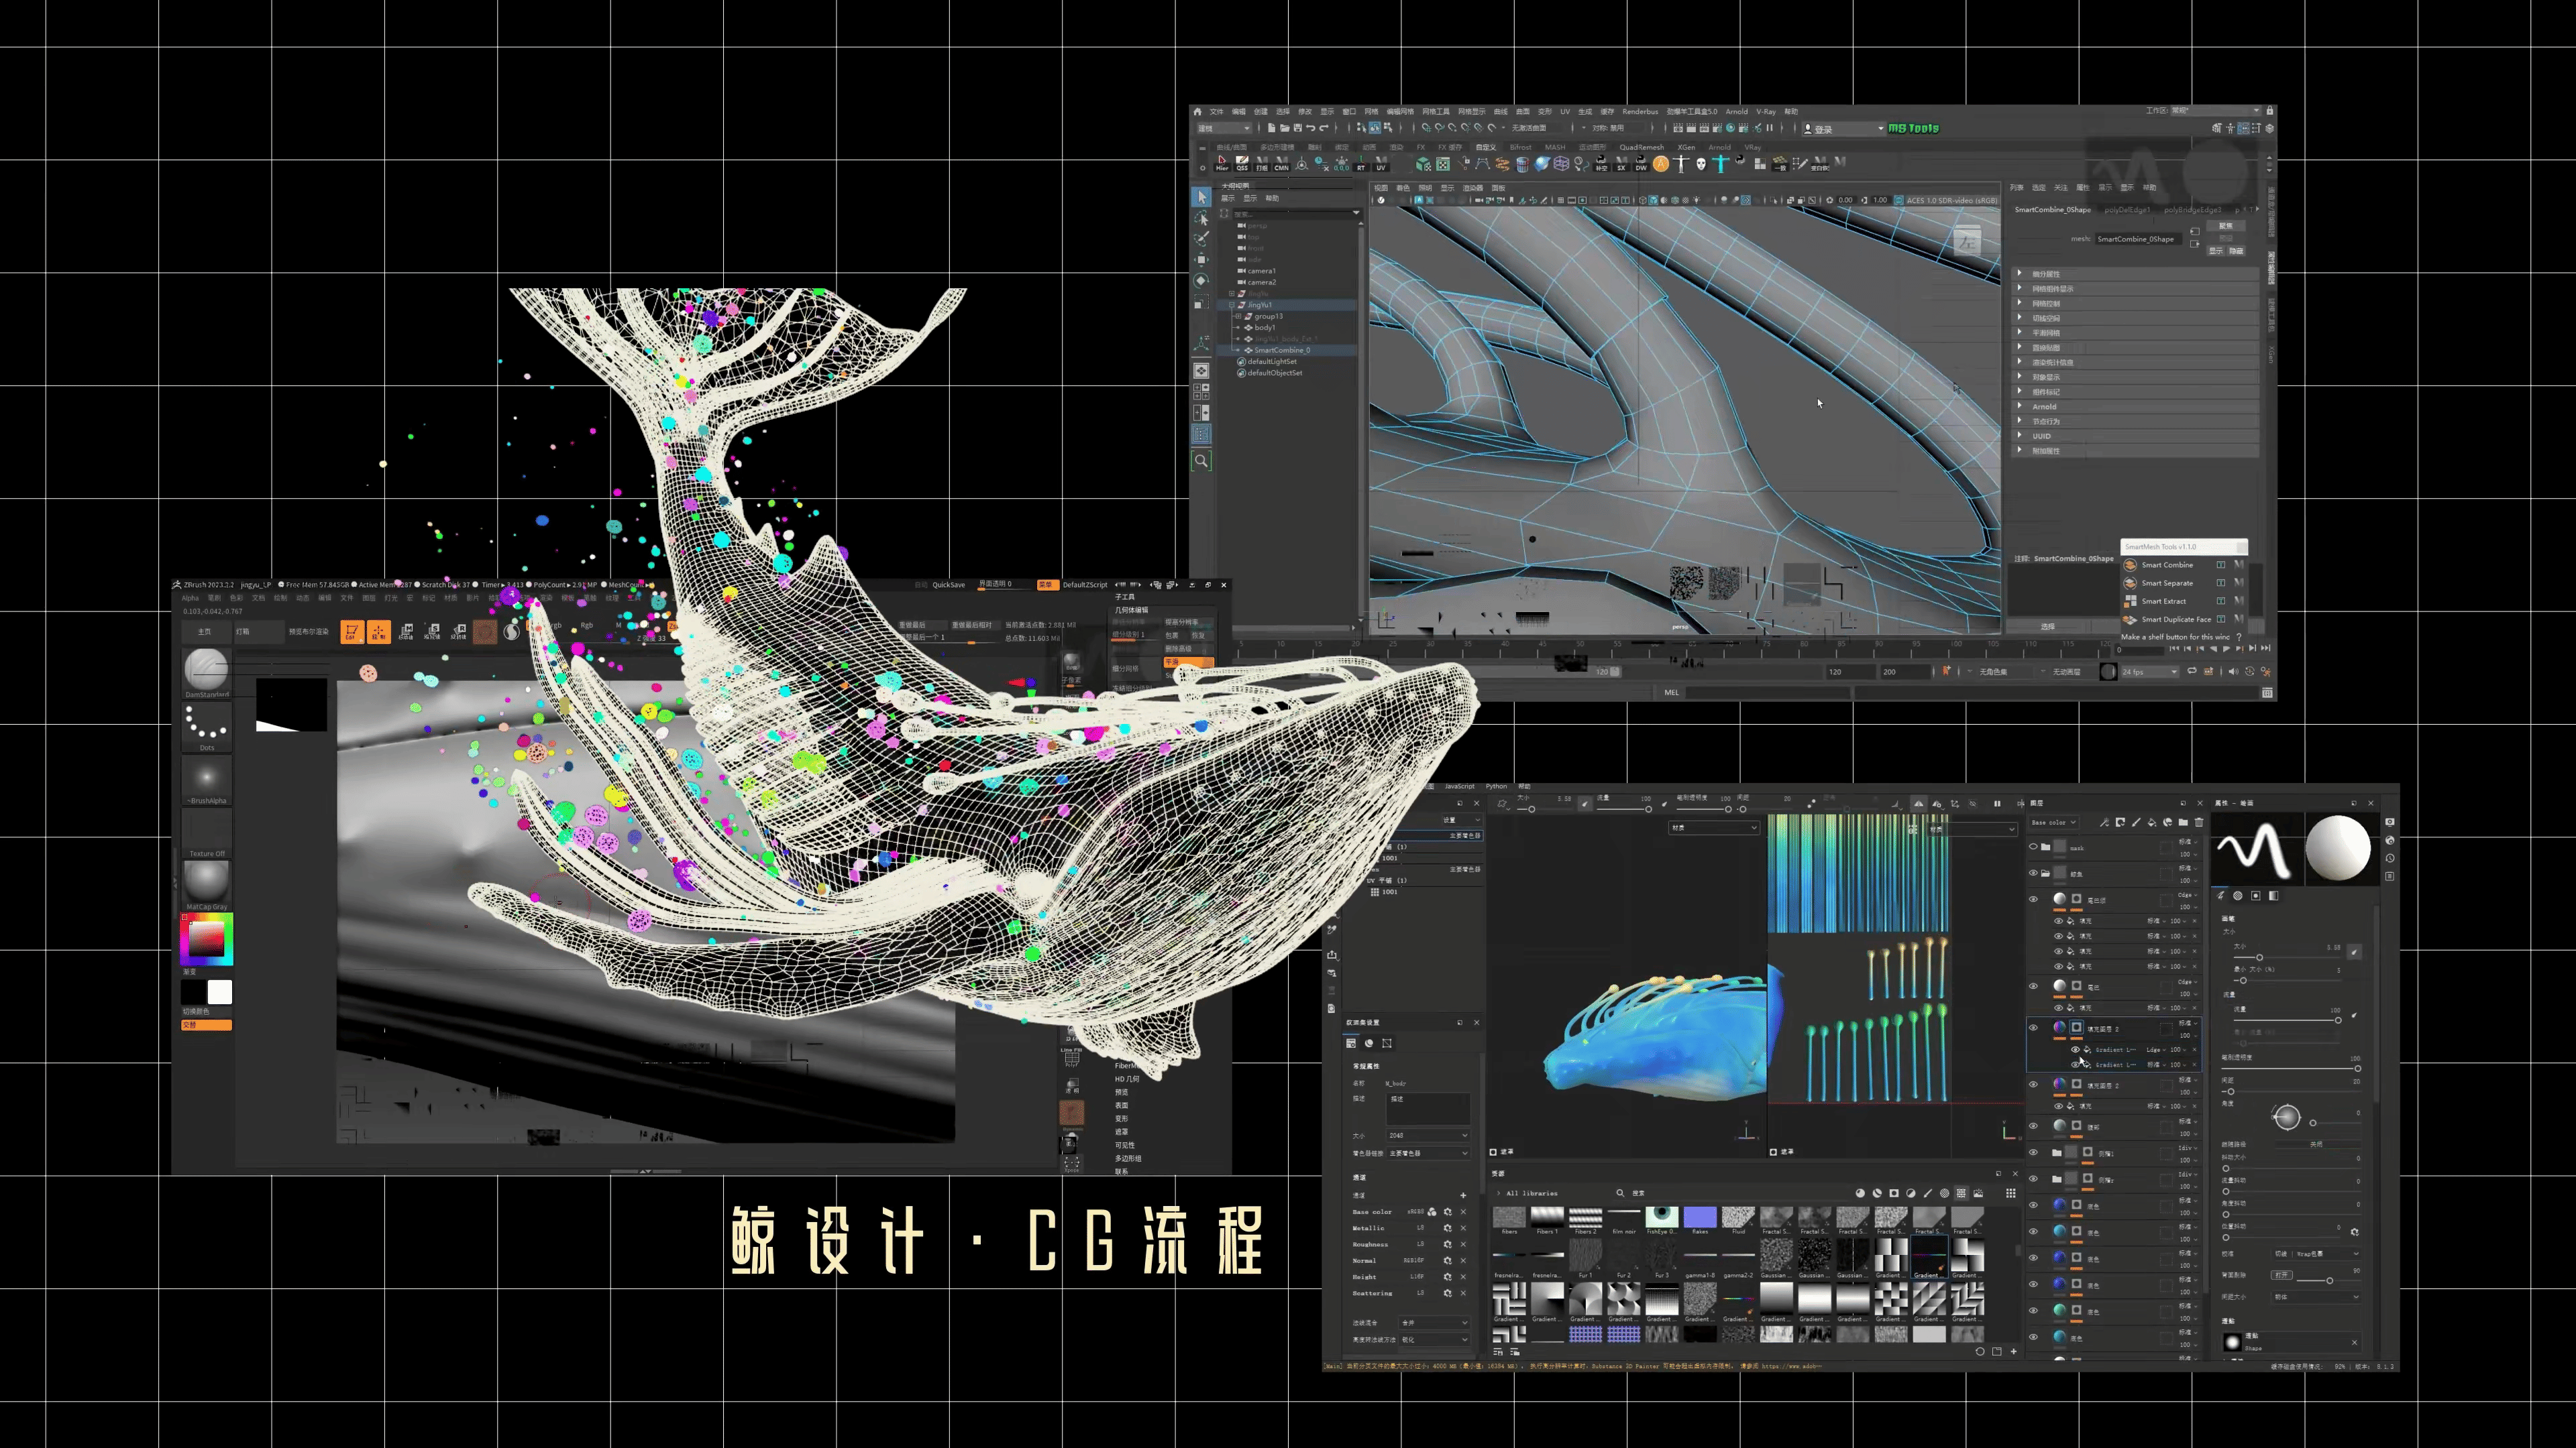Click the magnifier icon in Maya's left toolbox

[x=1201, y=461]
